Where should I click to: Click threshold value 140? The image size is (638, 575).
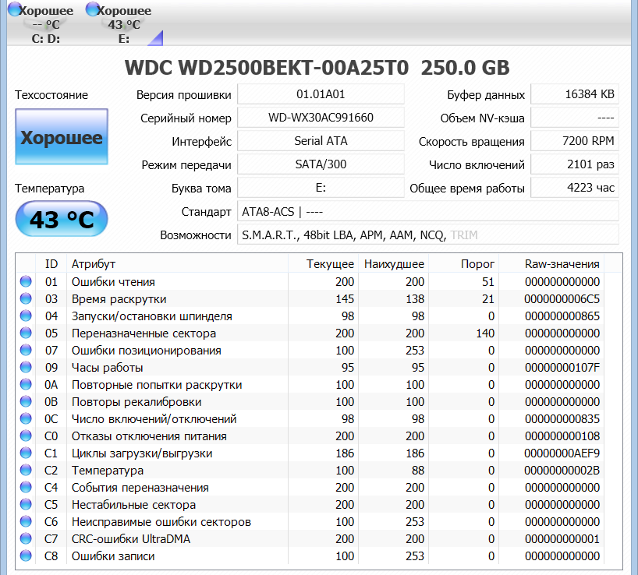[x=485, y=333]
